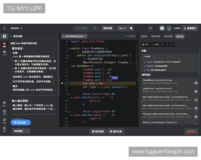Image resolution: width=201 pixels, height=160 pixels.
Task: Click the blue test collaborator cursor label
Action: click(115, 78)
